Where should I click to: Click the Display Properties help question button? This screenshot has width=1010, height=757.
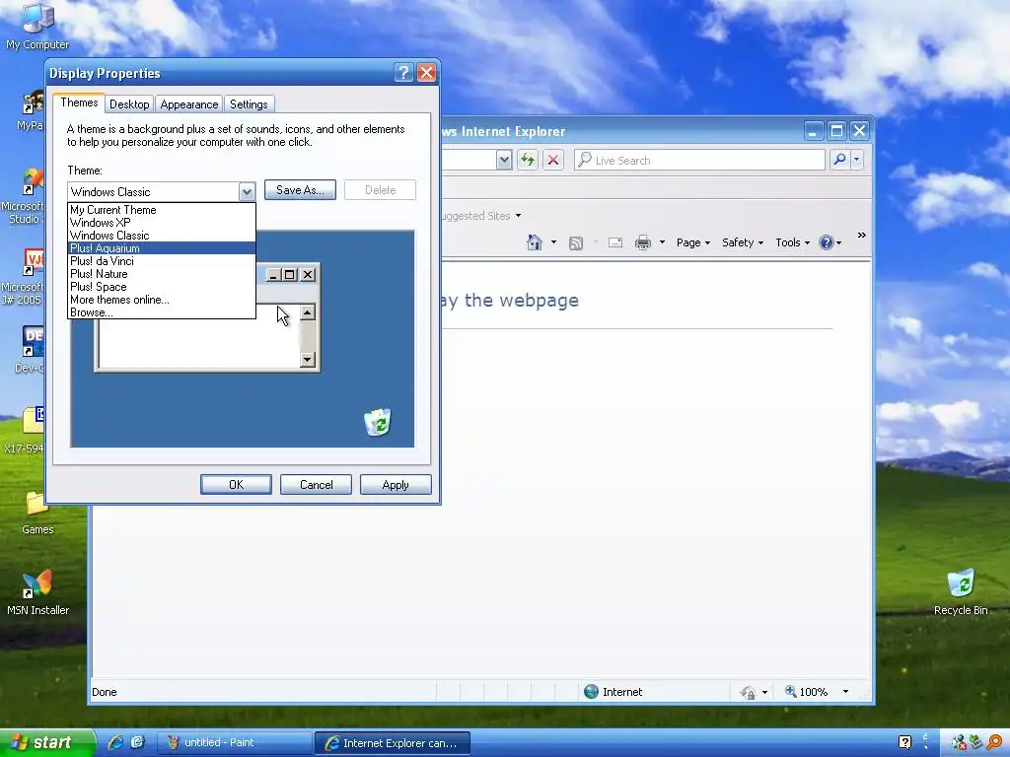click(403, 73)
